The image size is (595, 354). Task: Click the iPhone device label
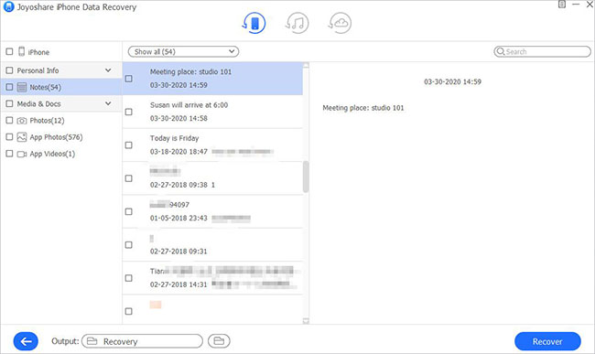[38, 52]
